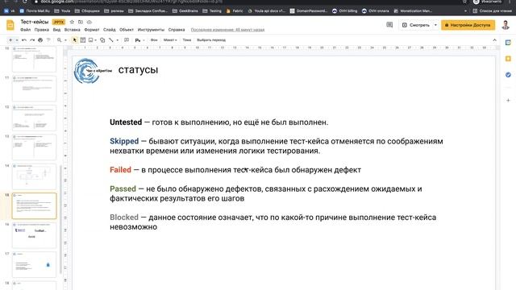Click the word Untested on the slide

tap(126, 122)
